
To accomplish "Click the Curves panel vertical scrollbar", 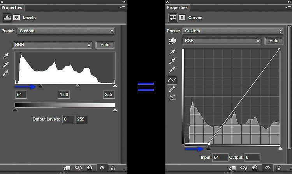I will [x=289, y=87].
